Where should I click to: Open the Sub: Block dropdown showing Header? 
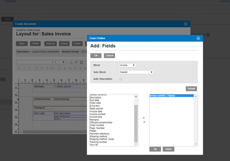136,72
